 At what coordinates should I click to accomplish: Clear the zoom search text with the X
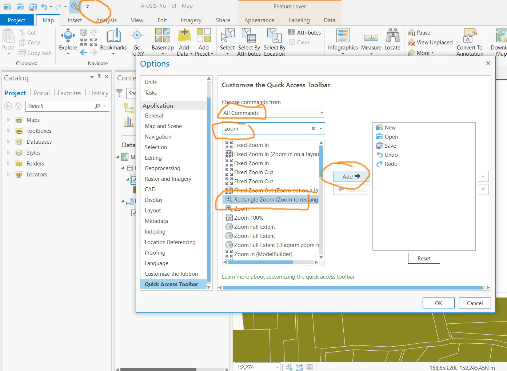tap(313, 128)
